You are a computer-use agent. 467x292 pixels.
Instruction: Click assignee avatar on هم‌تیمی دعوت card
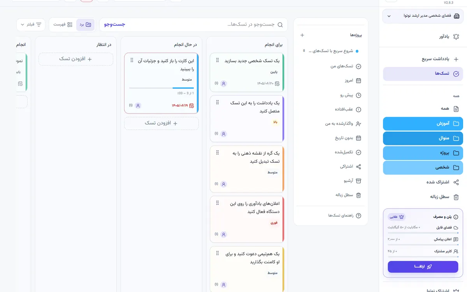[x=223, y=285]
